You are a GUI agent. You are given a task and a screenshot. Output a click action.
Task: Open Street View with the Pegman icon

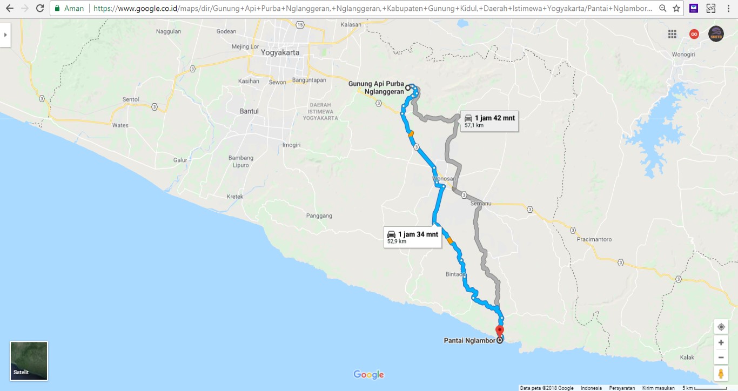[x=721, y=373]
